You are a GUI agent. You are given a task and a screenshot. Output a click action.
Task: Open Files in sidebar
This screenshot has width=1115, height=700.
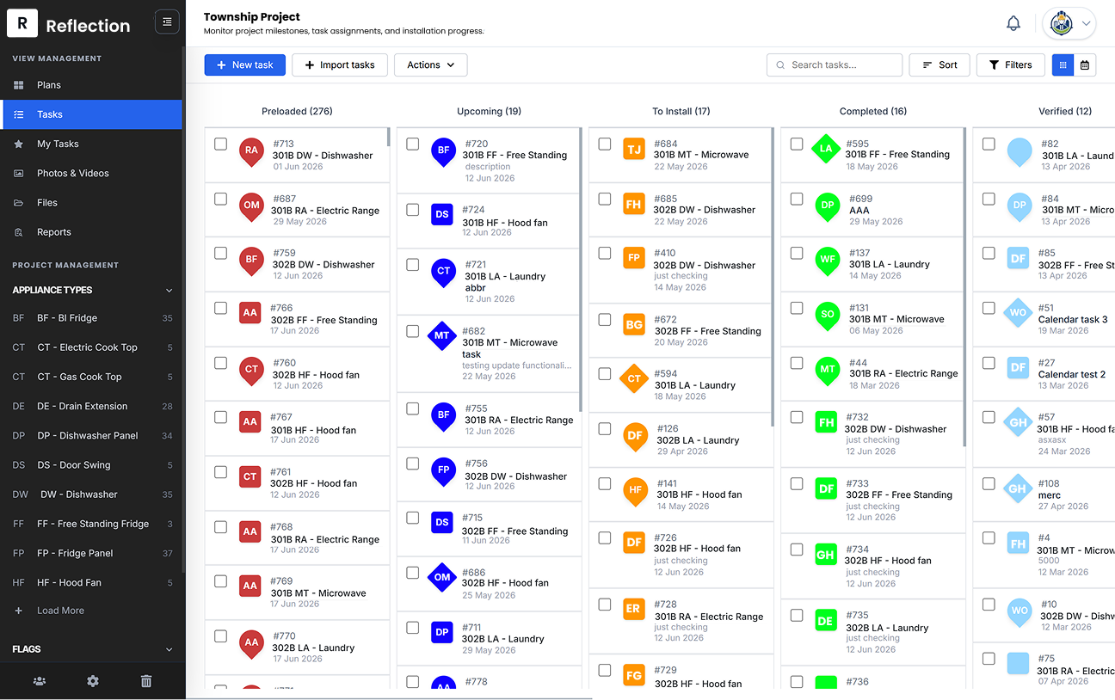91,203
